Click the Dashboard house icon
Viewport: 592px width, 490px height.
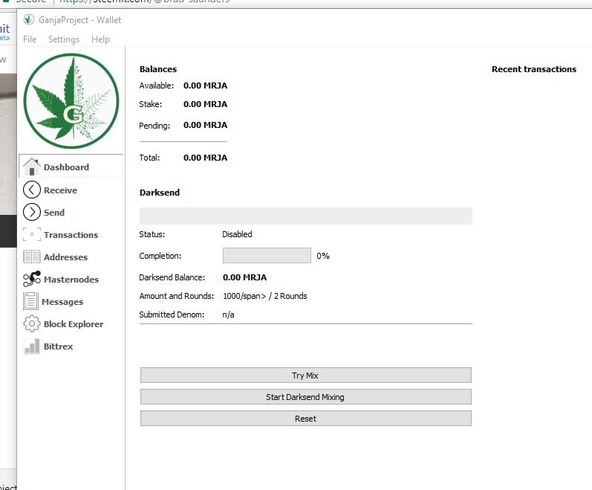click(32, 167)
